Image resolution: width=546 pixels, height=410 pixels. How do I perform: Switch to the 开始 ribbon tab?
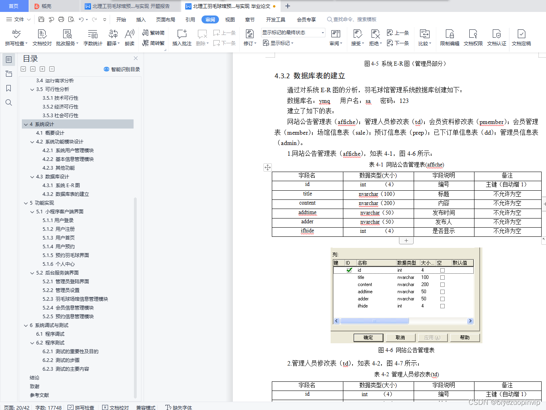(x=121, y=19)
